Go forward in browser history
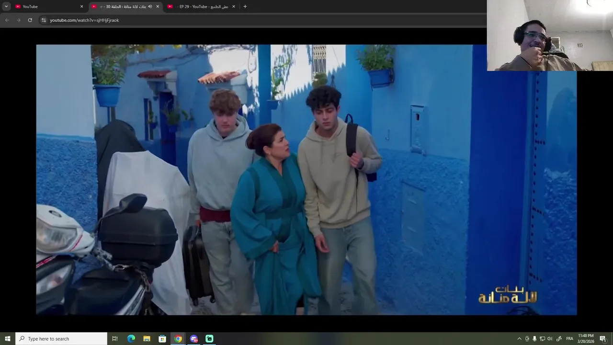The width and height of the screenshot is (613, 345). pyautogui.click(x=19, y=20)
